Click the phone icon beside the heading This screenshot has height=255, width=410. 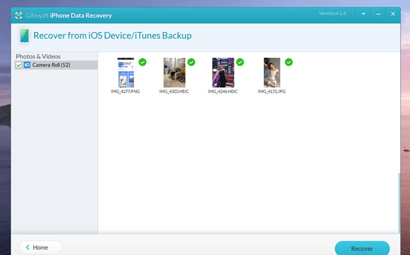[24, 36]
